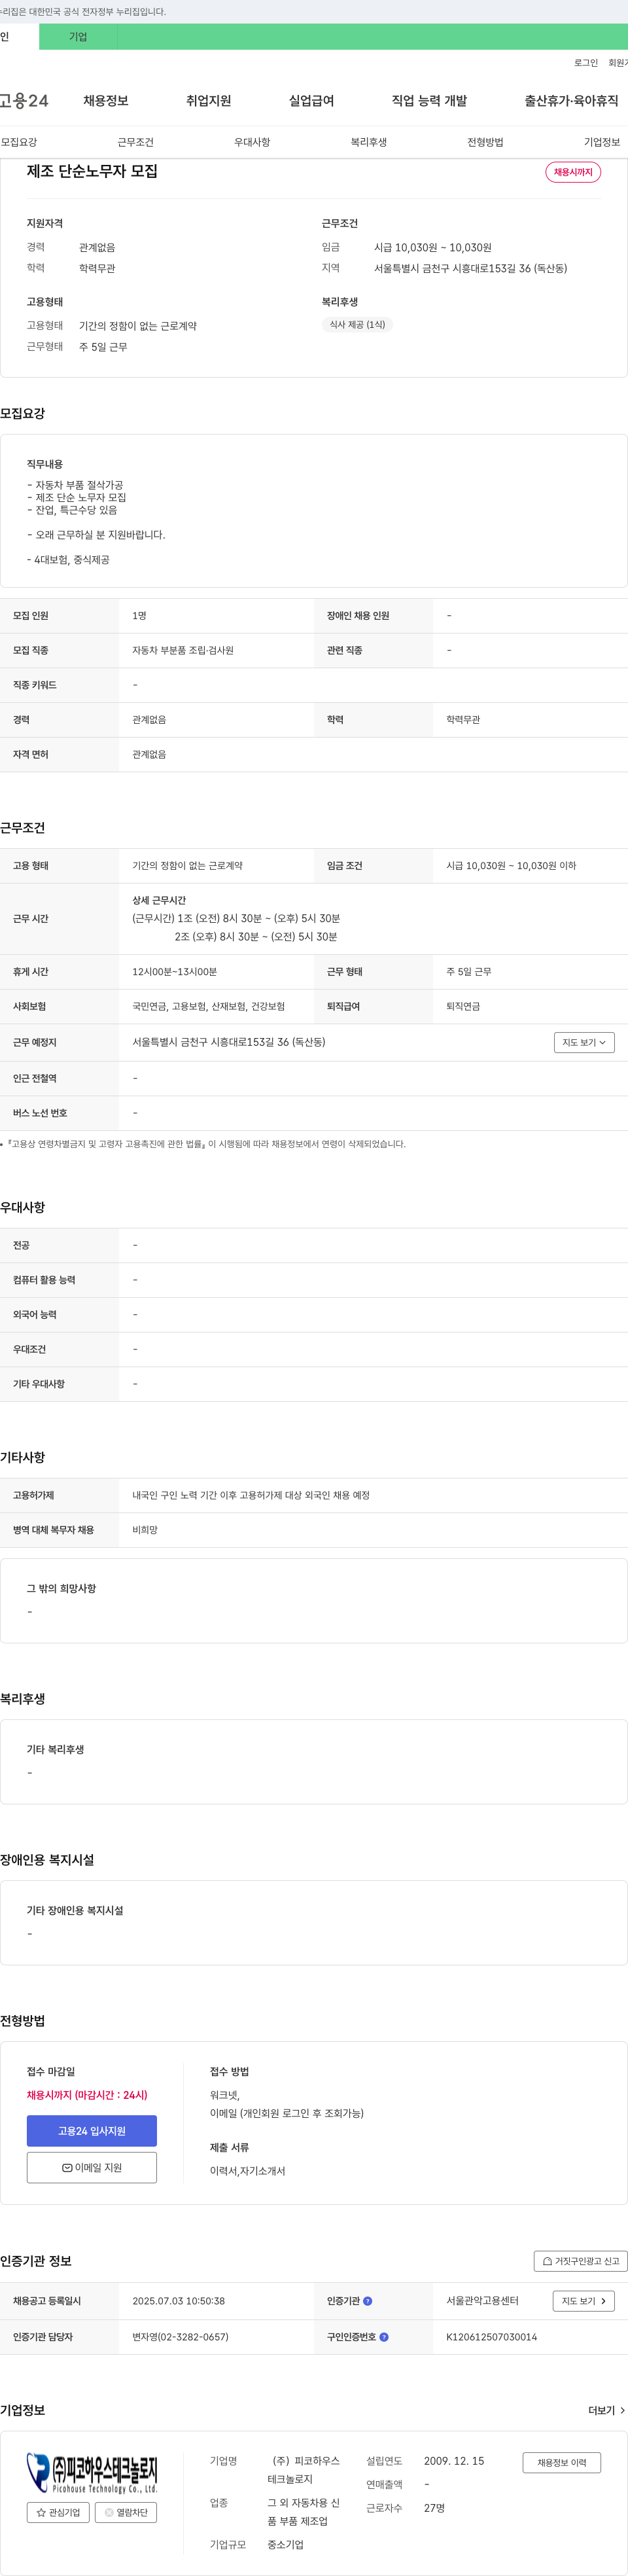Viewport: 628px width, 2576px height.
Task: Click 더보기 chevron in 기업정보
Action: pos(623,2411)
